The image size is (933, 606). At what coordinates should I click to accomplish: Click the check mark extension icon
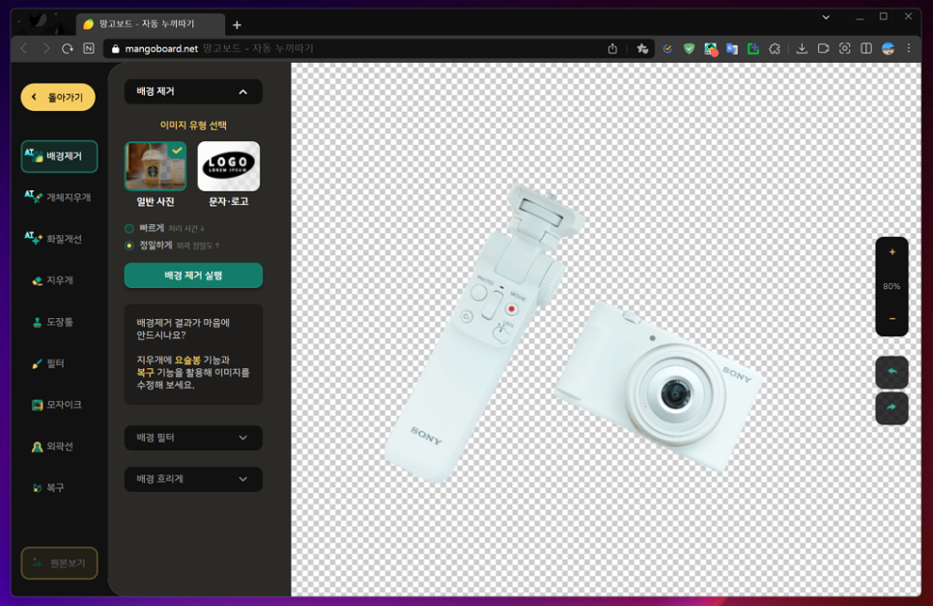point(667,49)
